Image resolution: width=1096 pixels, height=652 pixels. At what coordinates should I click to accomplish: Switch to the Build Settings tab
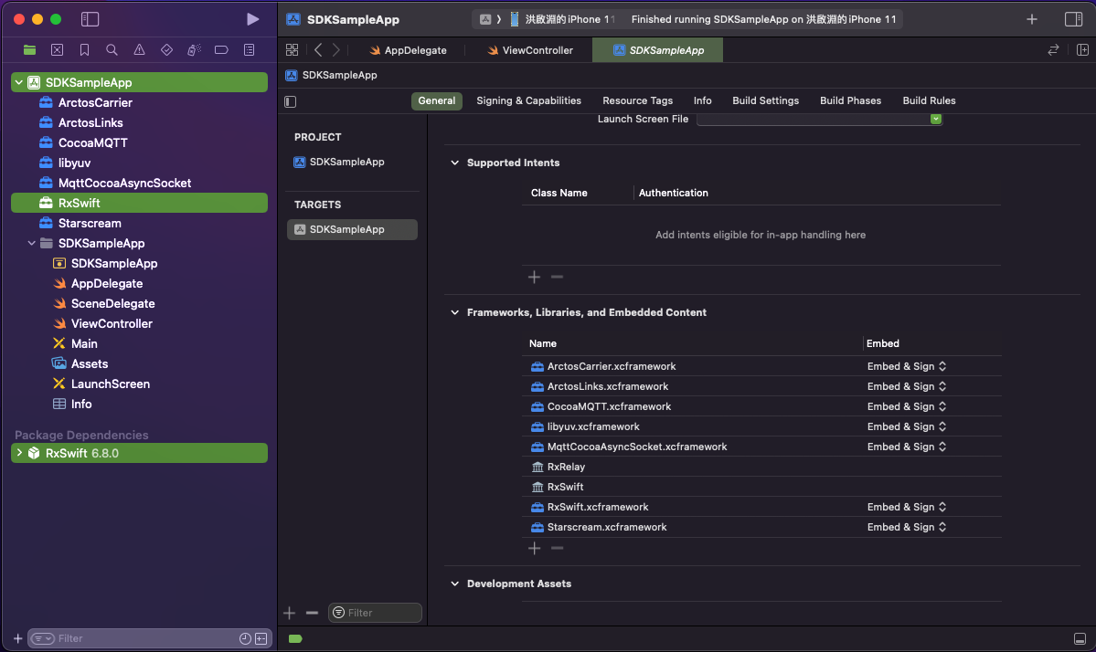[x=765, y=100]
